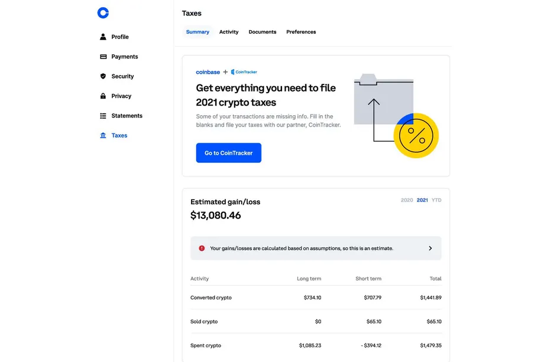Click the Spent crypto row label
Screen dimensions: 544x362
pyautogui.click(x=206, y=345)
